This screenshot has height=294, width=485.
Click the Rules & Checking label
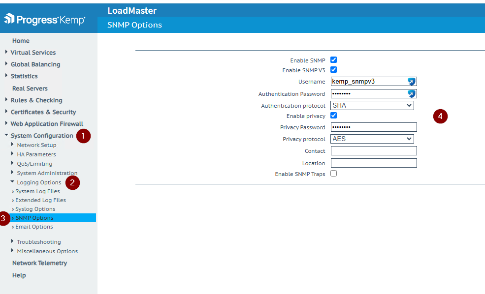pyautogui.click(x=36, y=100)
